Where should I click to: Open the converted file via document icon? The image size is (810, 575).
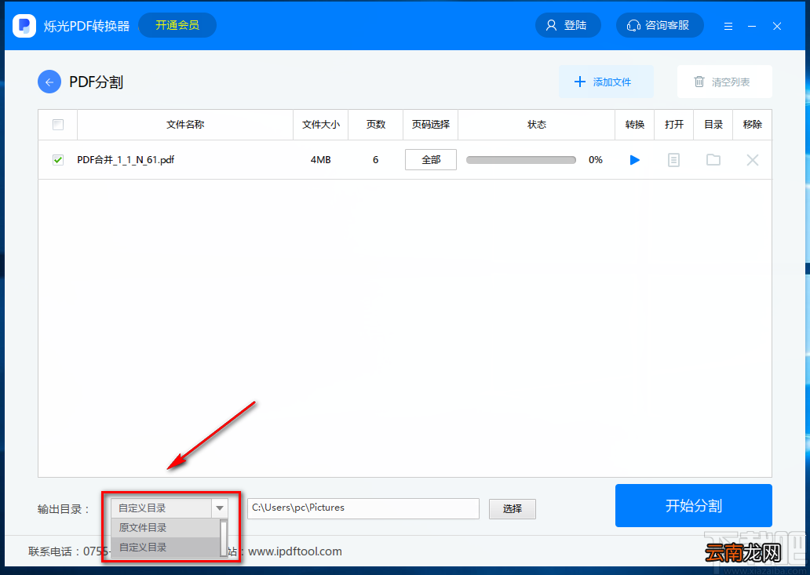(673, 160)
